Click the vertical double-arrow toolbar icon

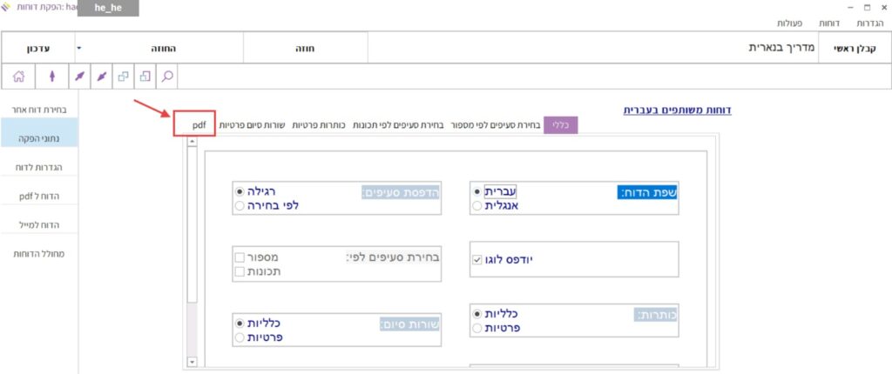click(52, 77)
